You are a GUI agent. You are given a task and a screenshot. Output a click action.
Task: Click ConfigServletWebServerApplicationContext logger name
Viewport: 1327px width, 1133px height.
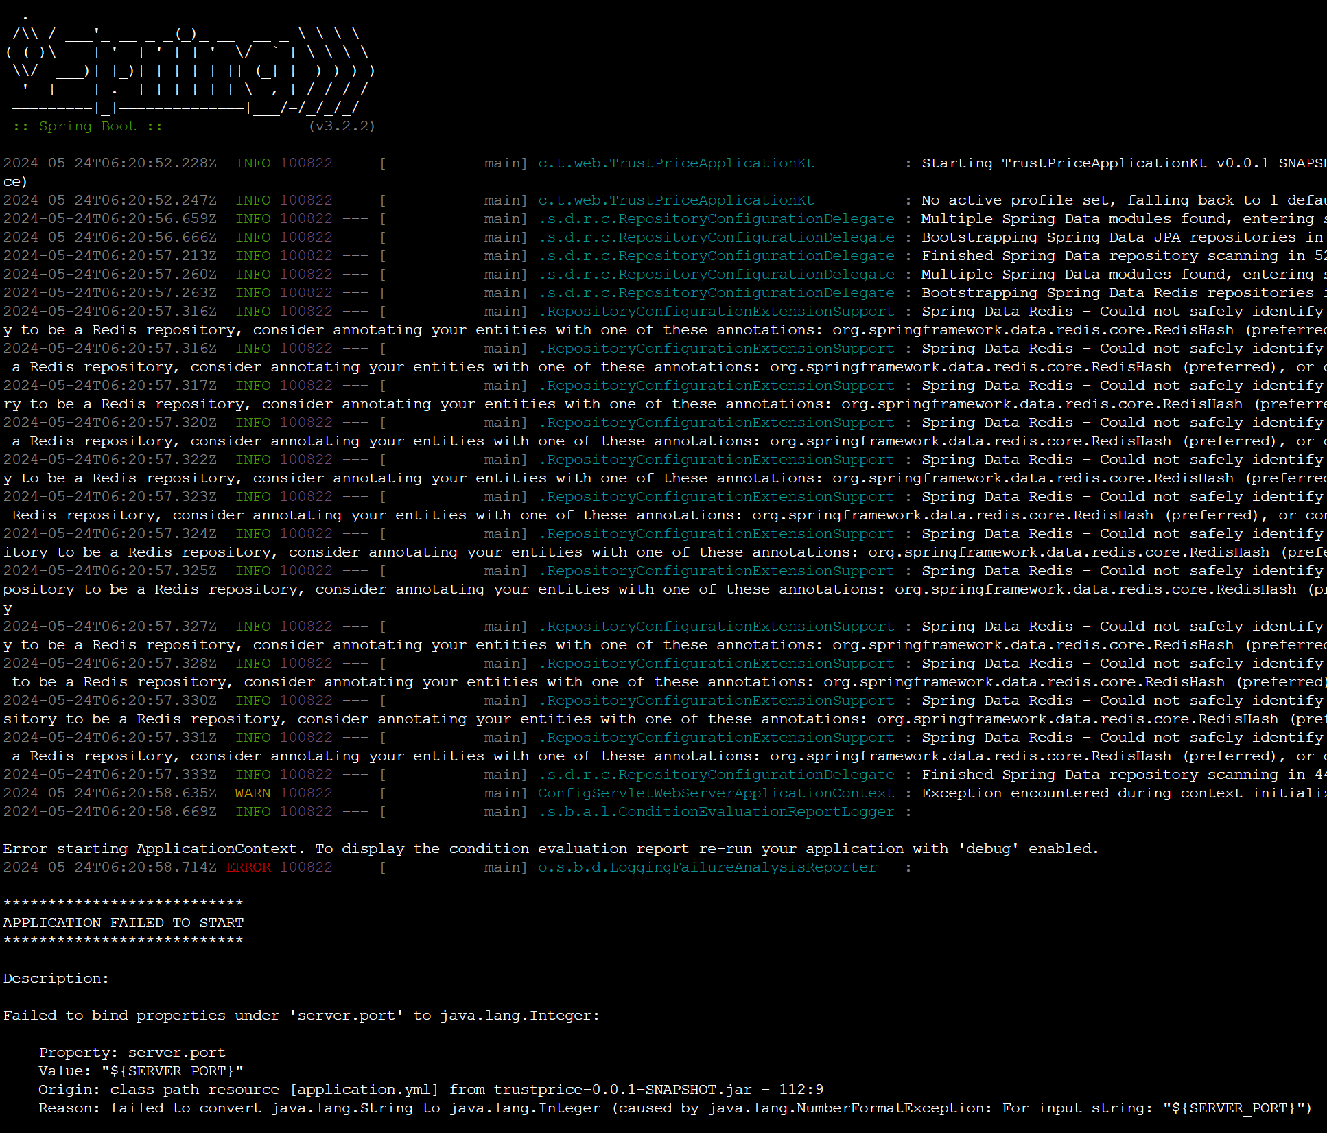point(716,793)
